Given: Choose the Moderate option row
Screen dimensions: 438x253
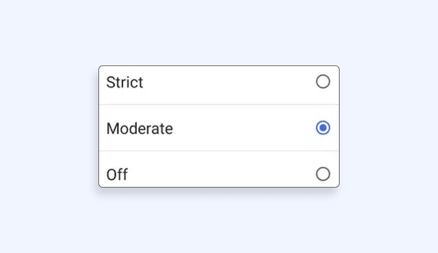Looking at the screenshot, I should coord(219,128).
